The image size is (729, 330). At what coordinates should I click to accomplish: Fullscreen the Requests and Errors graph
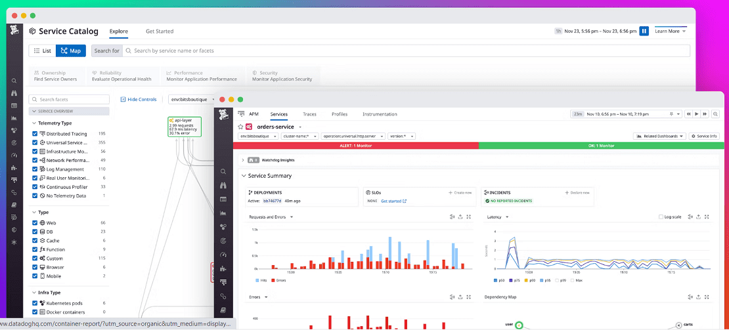pyautogui.click(x=468, y=217)
